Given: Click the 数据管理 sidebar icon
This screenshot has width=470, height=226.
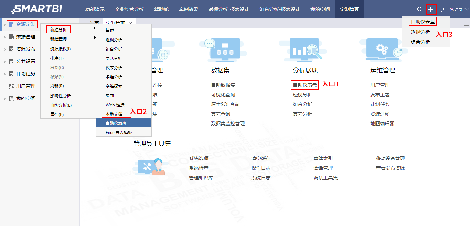Looking at the screenshot, I should click(11, 37).
